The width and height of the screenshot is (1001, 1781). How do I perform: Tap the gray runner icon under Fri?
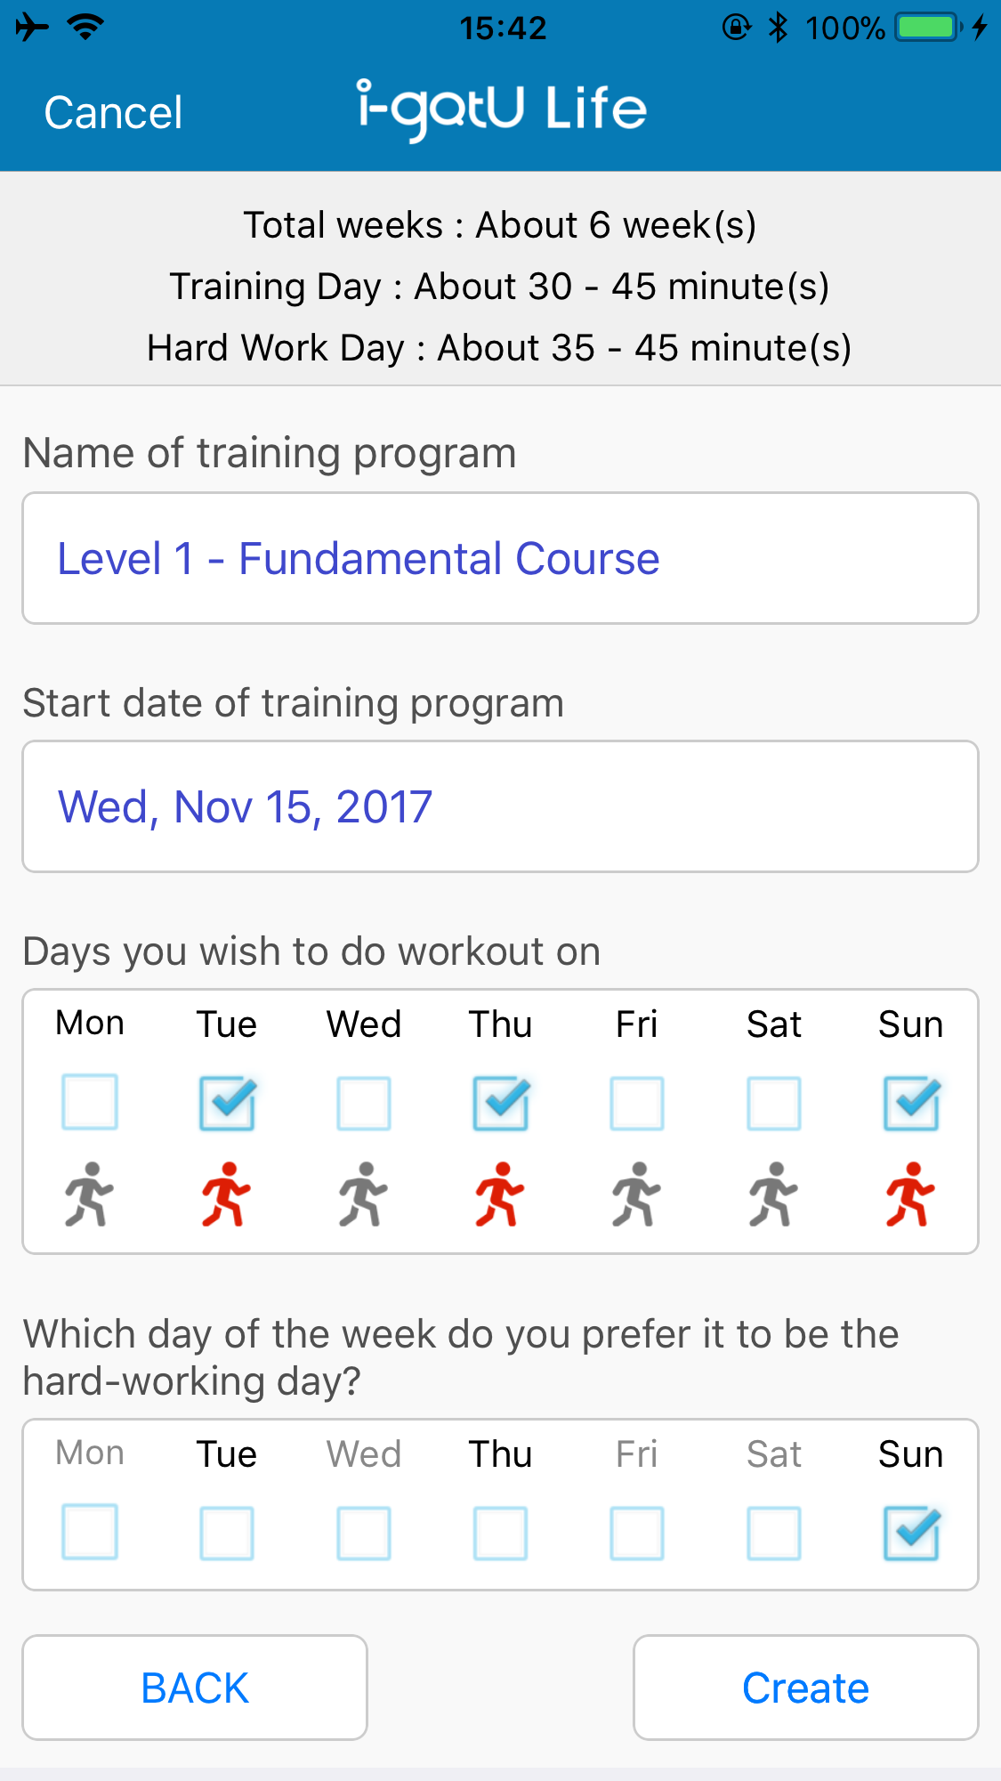636,1194
